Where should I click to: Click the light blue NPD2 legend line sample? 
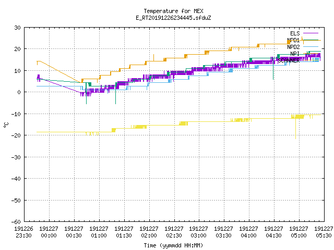click(311, 46)
